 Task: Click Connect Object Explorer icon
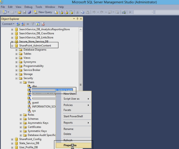click(x=18, y=24)
